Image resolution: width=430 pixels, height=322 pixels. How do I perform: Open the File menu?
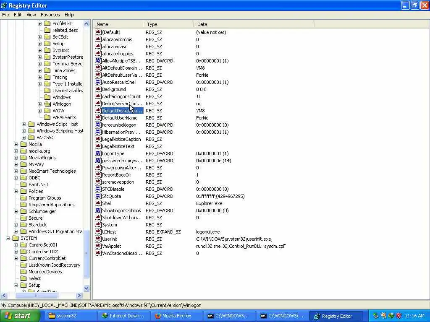pos(5,15)
